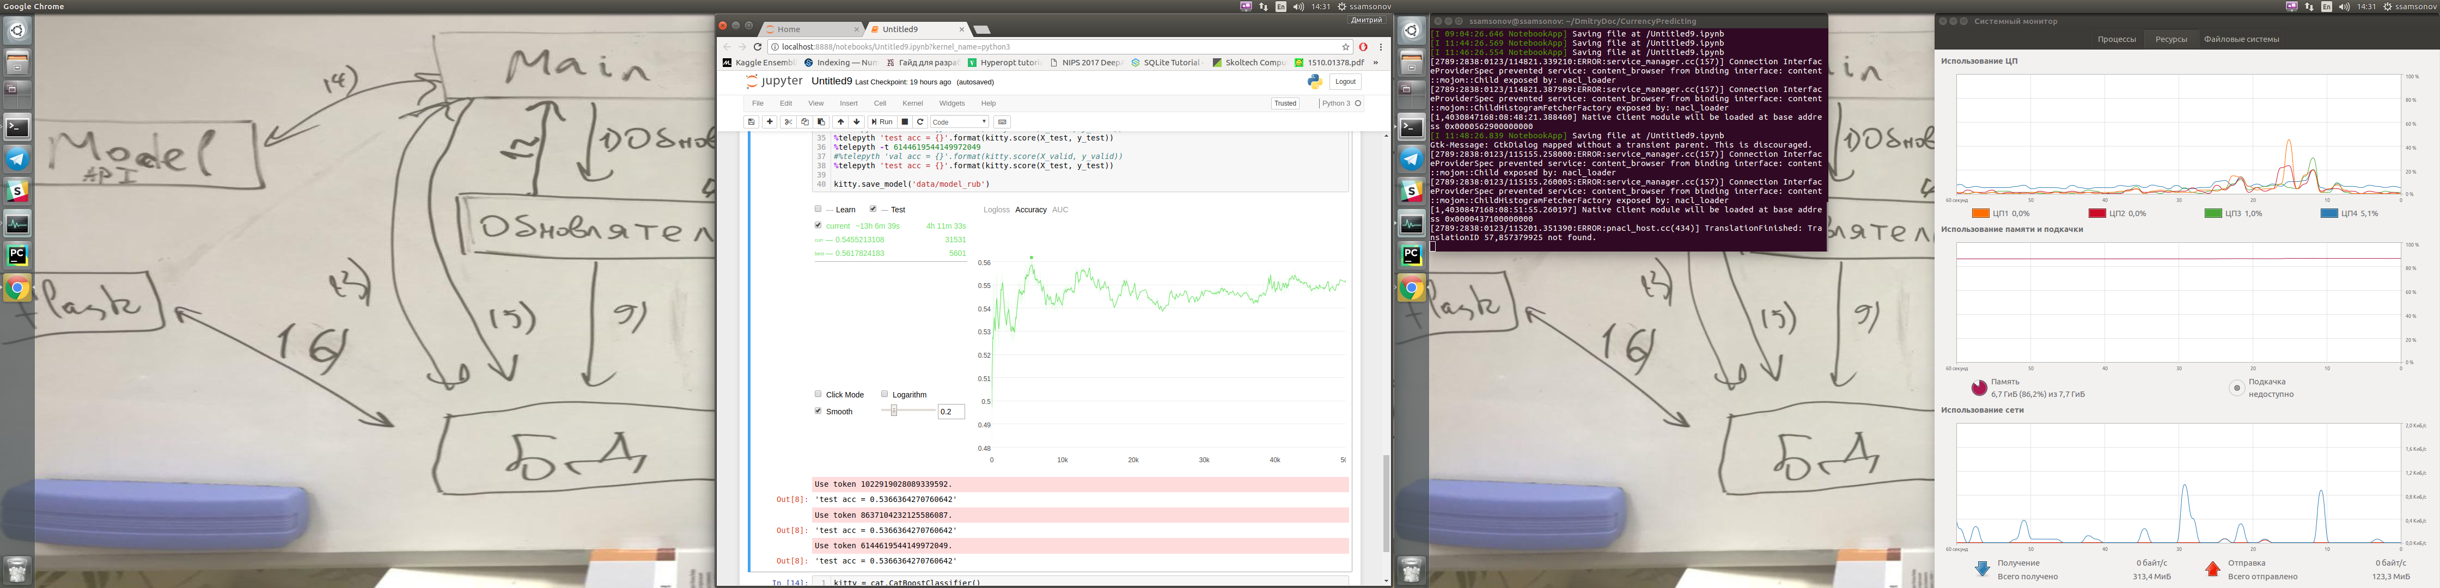Open Файловые системы tab in System Monitor

(x=2241, y=39)
